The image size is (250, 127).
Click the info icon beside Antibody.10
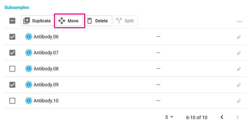(x=29, y=101)
